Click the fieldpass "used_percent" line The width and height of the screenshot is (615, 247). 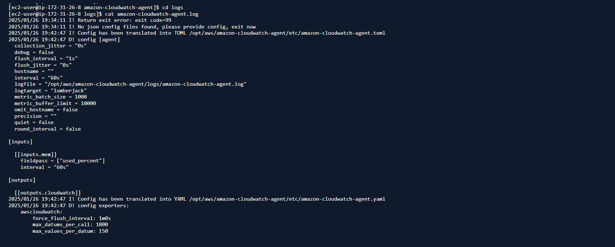click(x=63, y=161)
